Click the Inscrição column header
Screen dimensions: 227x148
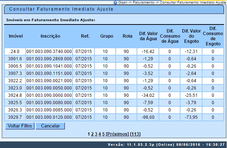click(50, 36)
